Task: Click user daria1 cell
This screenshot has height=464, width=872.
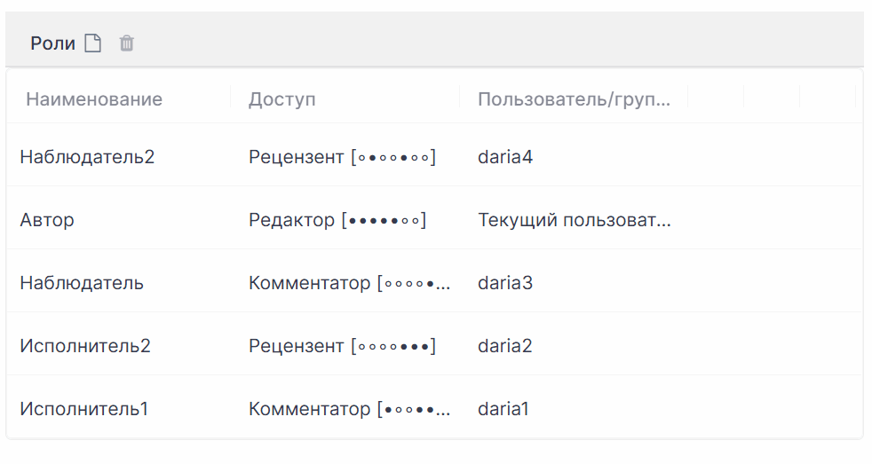Action: [x=503, y=409]
